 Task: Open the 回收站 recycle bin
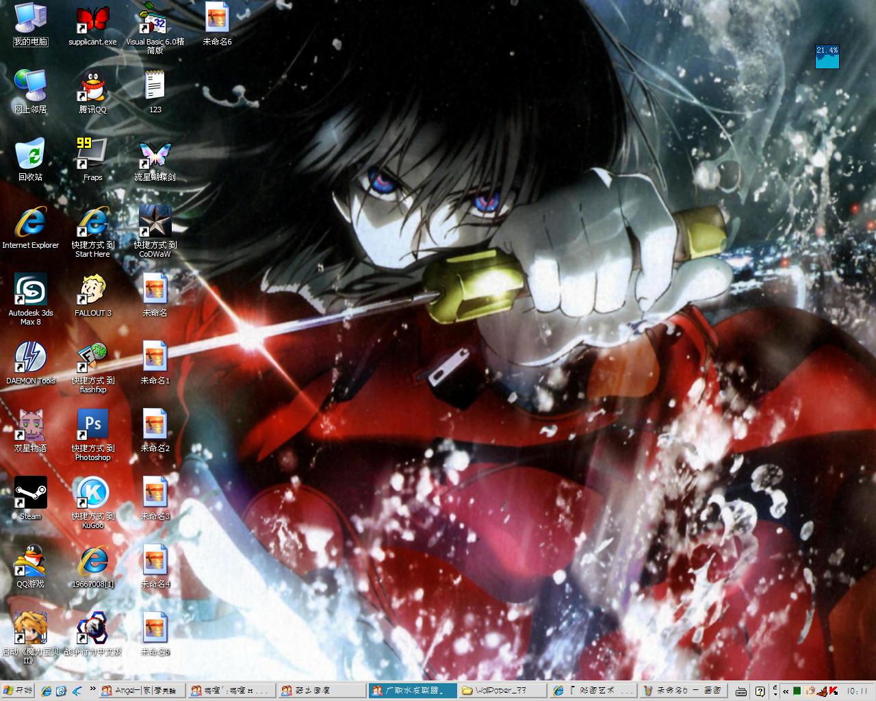(x=30, y=160)
